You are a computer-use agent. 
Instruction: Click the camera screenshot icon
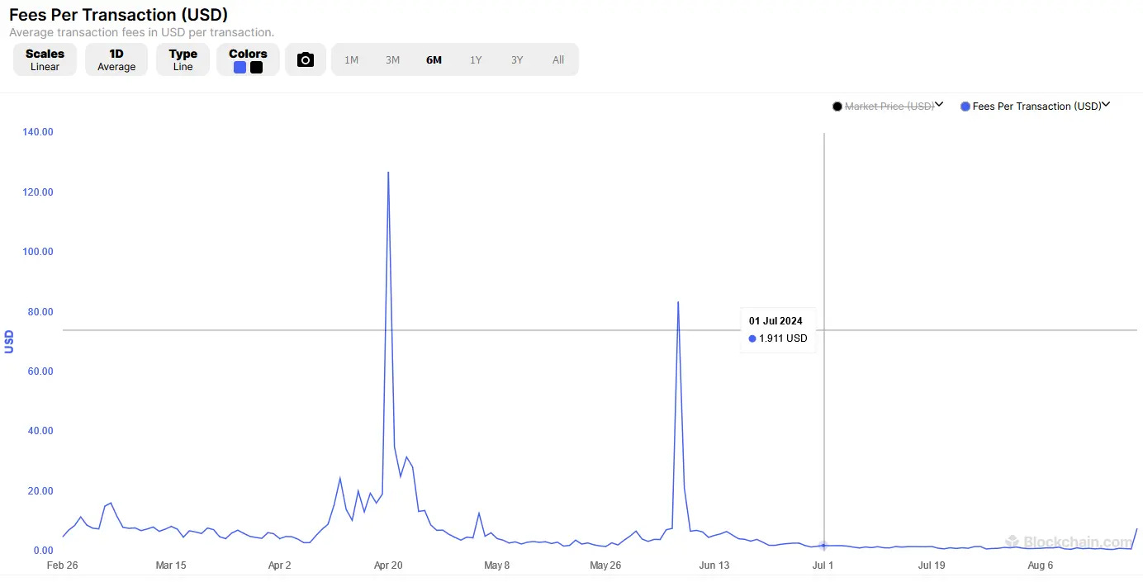306,59
